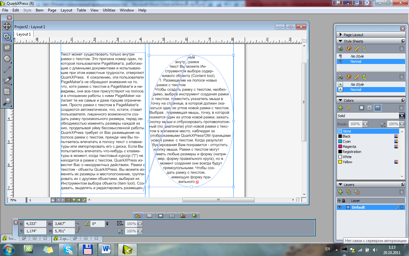The width and height of the screenshot is (409, 256).
Task: Open the Layout menu
Action: 66,10
